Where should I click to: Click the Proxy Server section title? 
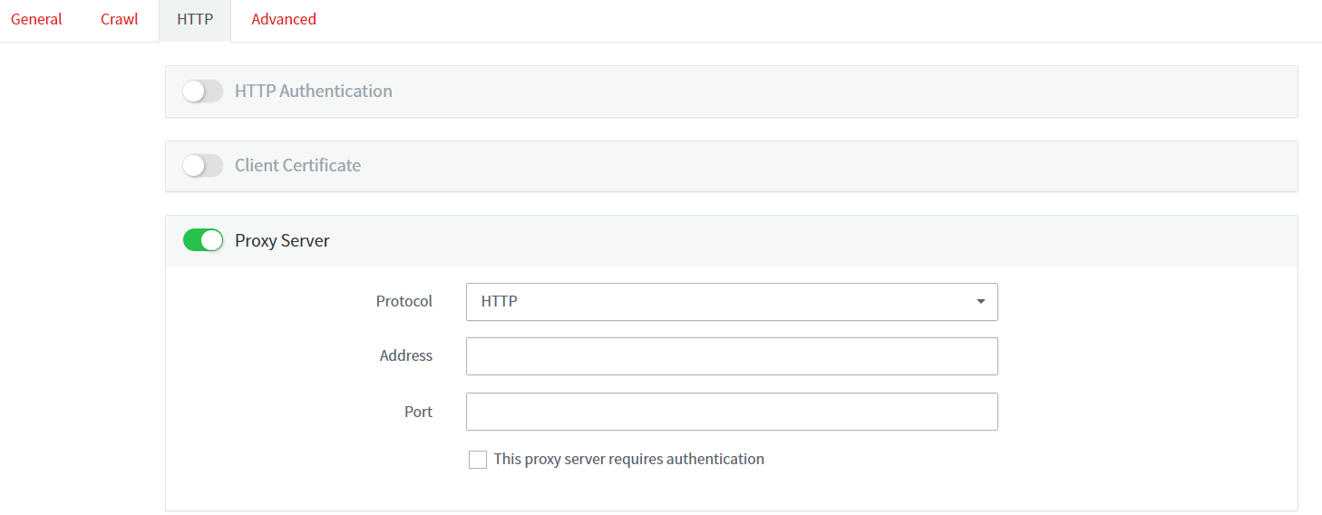(x=282, y=240)
